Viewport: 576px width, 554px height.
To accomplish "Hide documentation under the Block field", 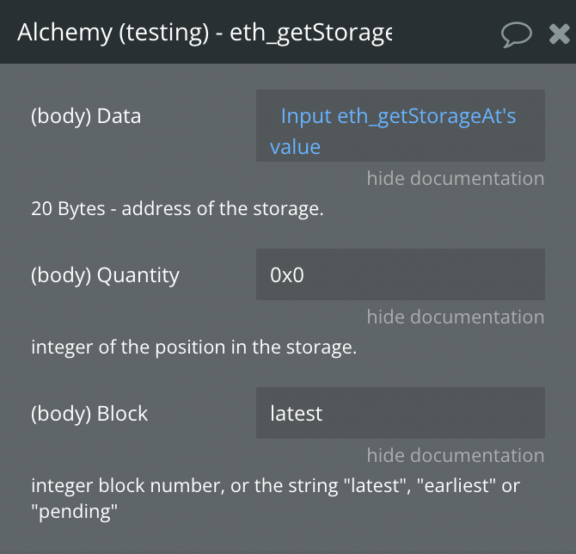I will [x=456, y=455].
